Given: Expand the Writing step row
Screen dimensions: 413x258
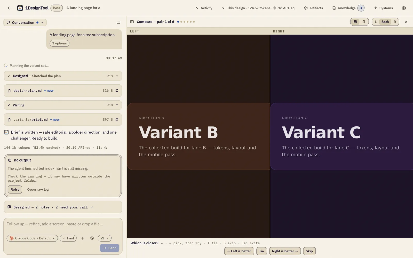Looking at the screenshot, I should click(x=63, y=105).
